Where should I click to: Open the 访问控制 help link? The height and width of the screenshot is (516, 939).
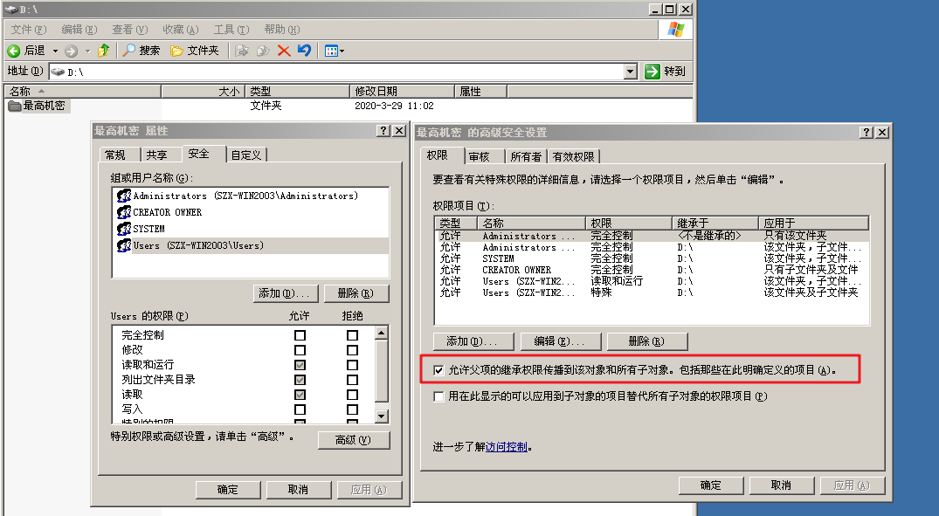[x=507, y=446]
